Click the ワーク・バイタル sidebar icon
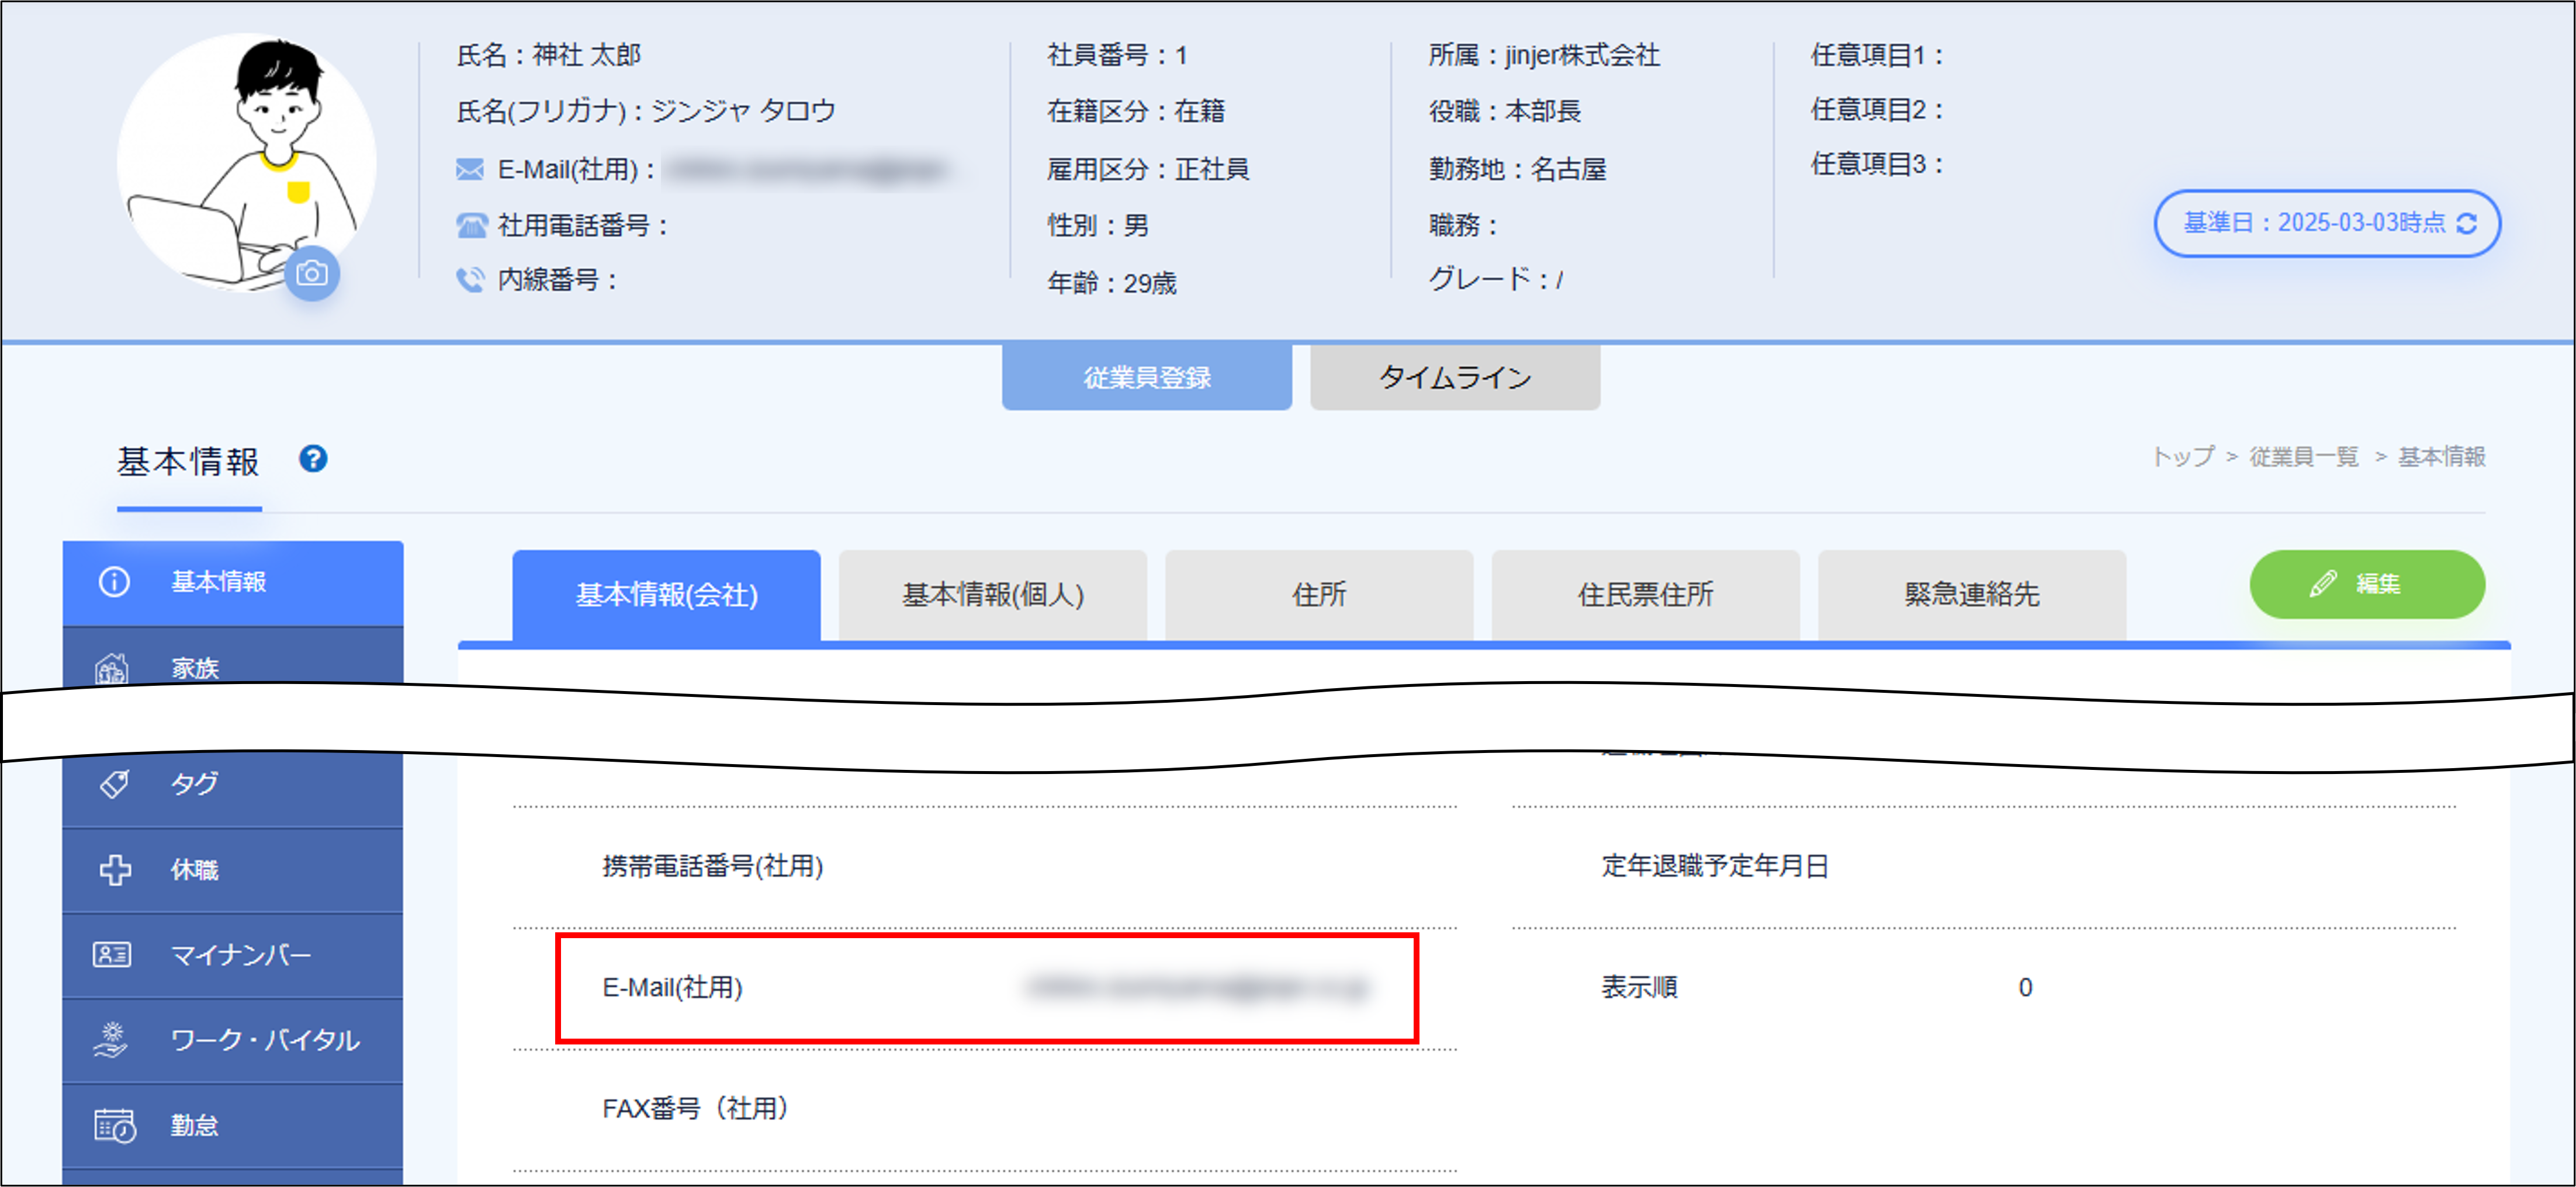Viewport: 2576px width, 1187px height. (x=113, y=1040)
